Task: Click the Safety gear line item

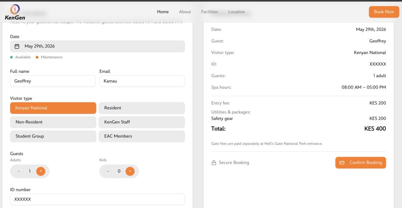Action: [222, 118]
